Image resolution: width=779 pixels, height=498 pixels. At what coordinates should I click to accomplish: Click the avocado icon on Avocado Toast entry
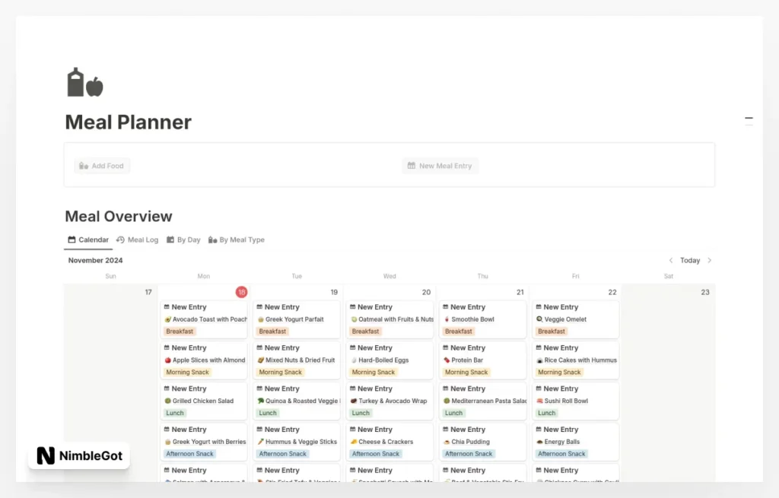point(167,319)
